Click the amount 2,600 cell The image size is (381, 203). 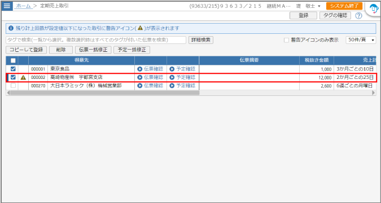coord(317,86)
